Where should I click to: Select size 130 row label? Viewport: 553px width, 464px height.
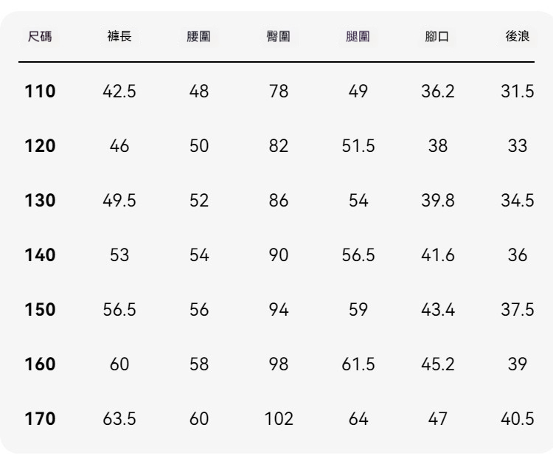[x=41, y=201]
